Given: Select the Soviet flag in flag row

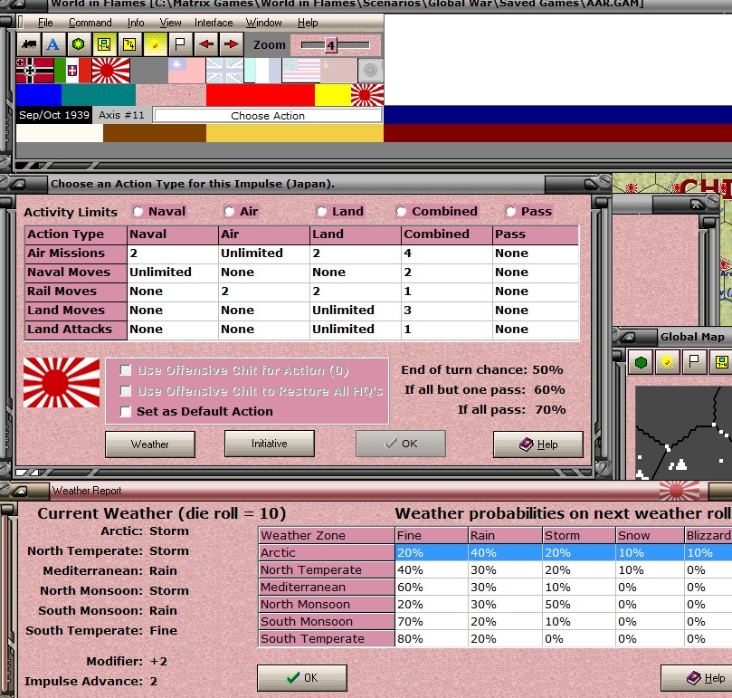Looking at the screenshot, I should [338, 71].
